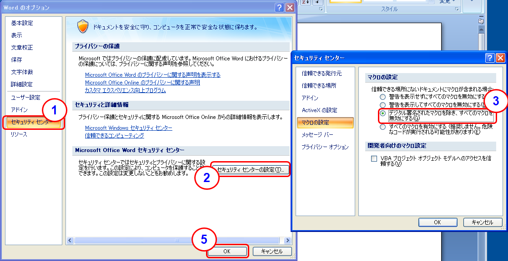Click キャンセル in セキュリティ センター dialog
The width and height of the screenshot is (508, 261).
pos(483,222)
